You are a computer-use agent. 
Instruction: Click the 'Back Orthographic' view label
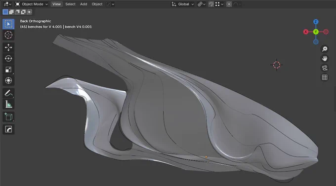coord(36,21)
